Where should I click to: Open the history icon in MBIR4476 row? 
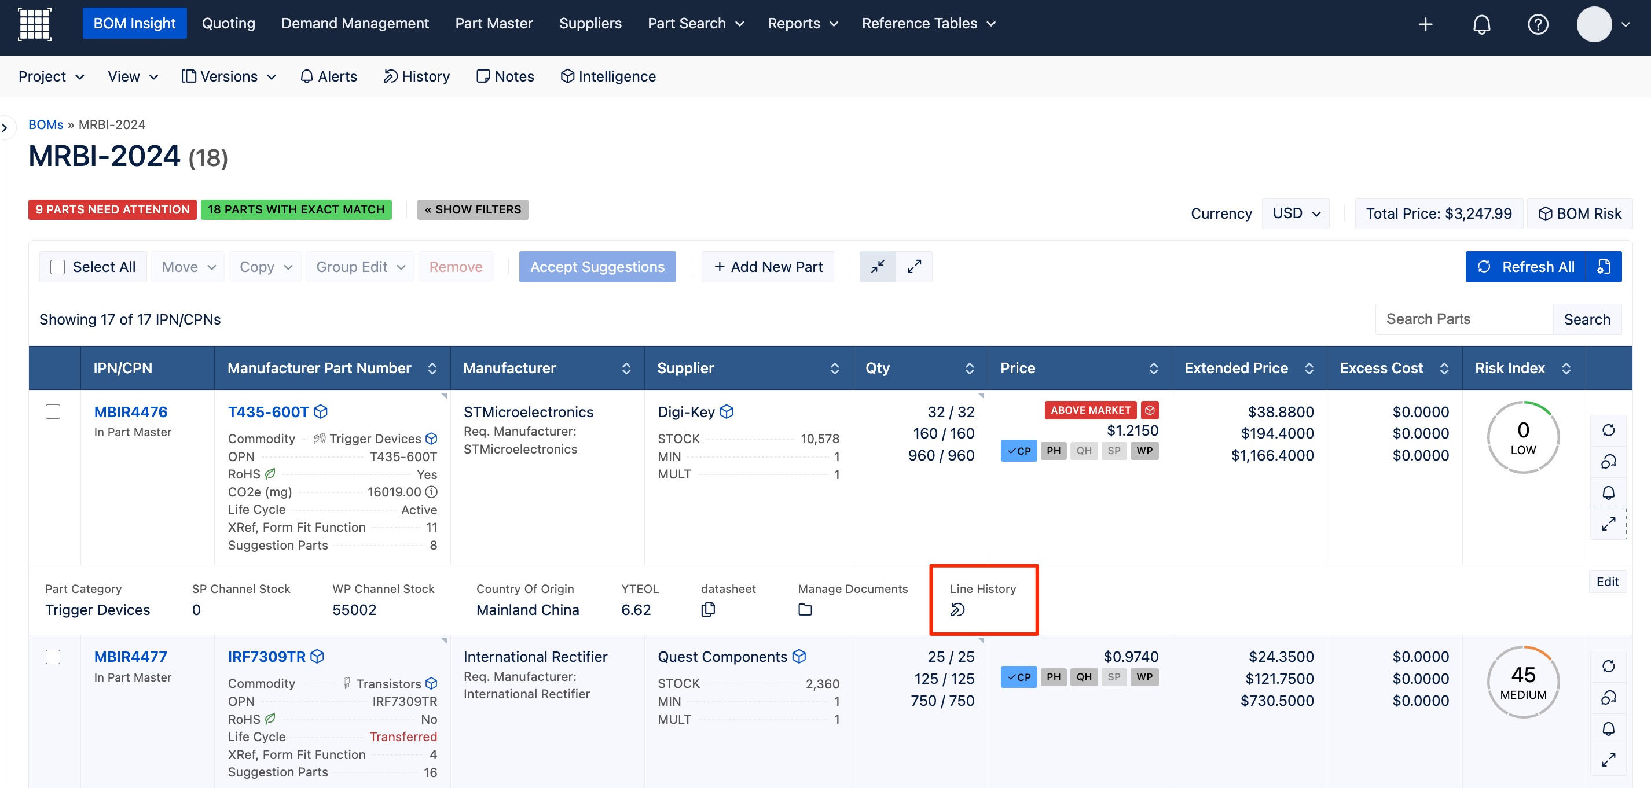(x=1608, y=461)
